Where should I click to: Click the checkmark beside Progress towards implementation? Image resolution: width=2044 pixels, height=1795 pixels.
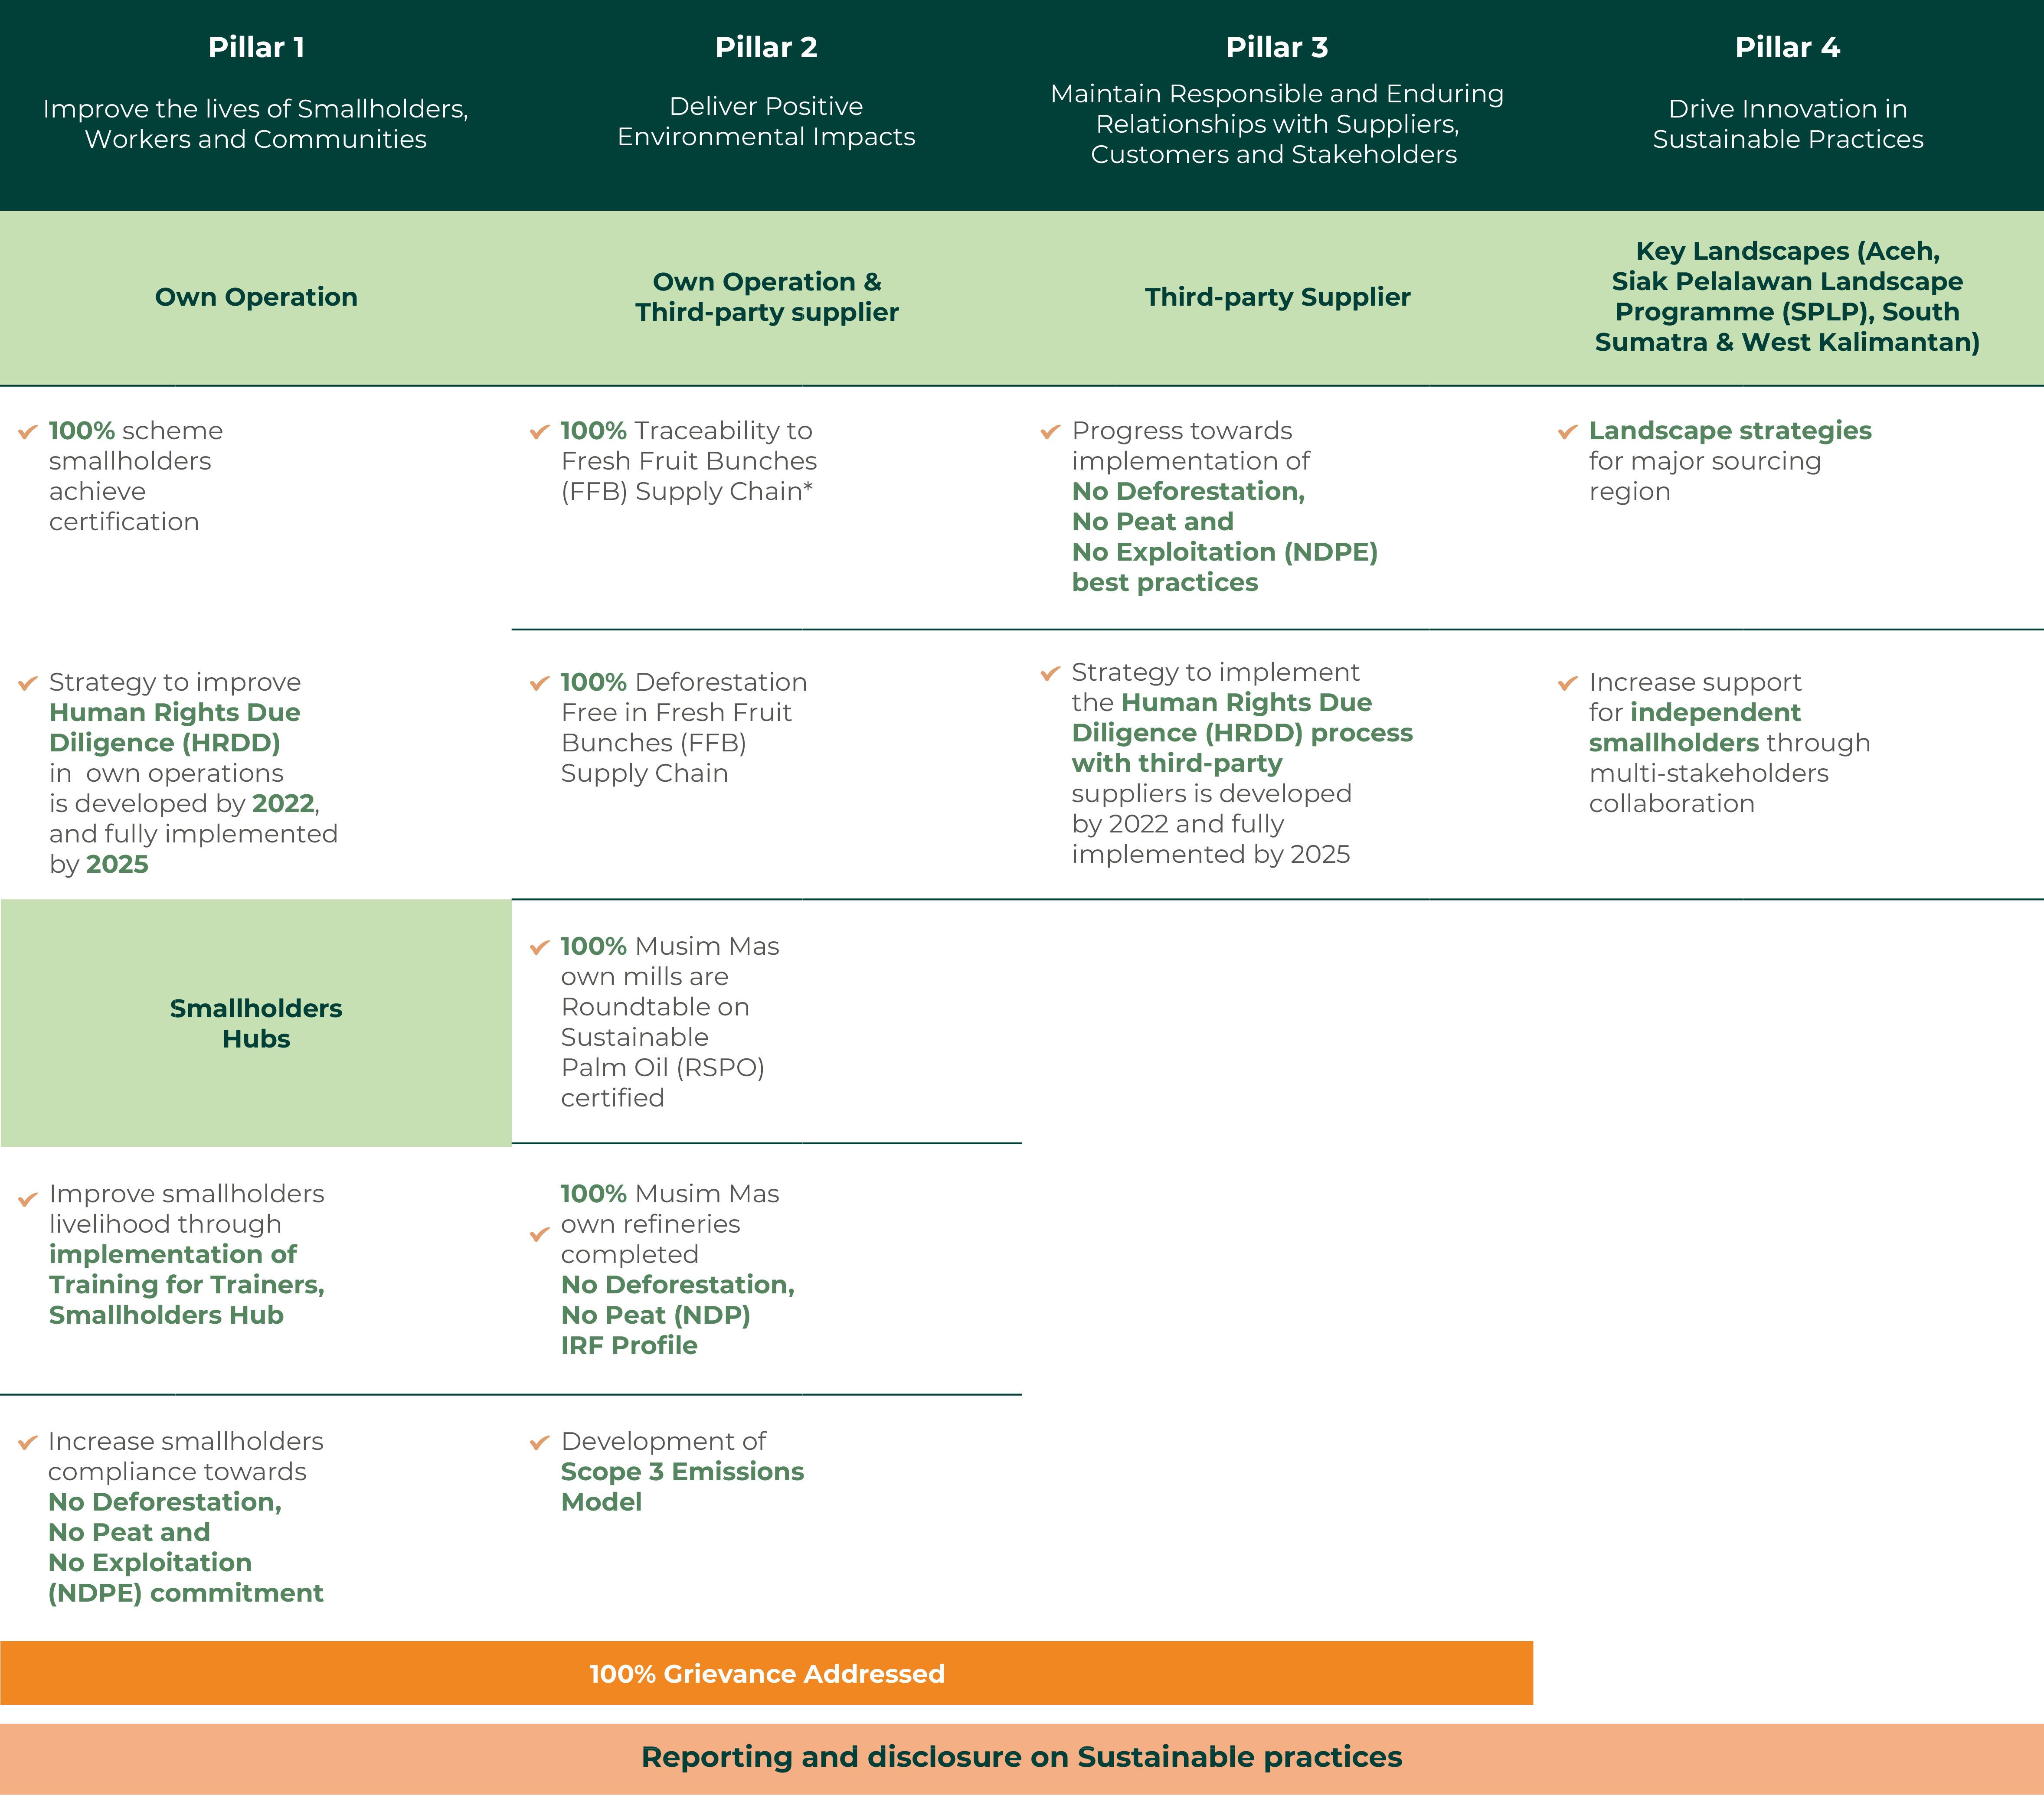(1050, 432)
